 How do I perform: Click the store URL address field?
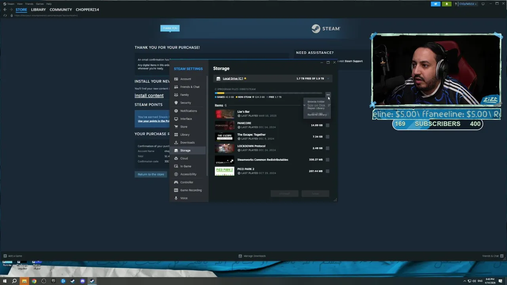[46, 15]
